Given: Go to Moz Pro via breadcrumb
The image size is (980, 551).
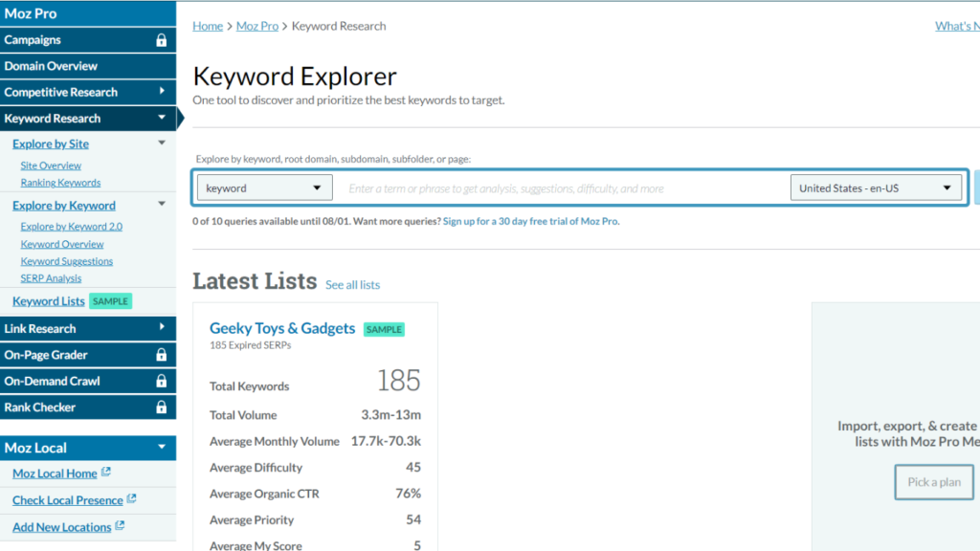Looking at the screenshot, I should click(257, 26).
